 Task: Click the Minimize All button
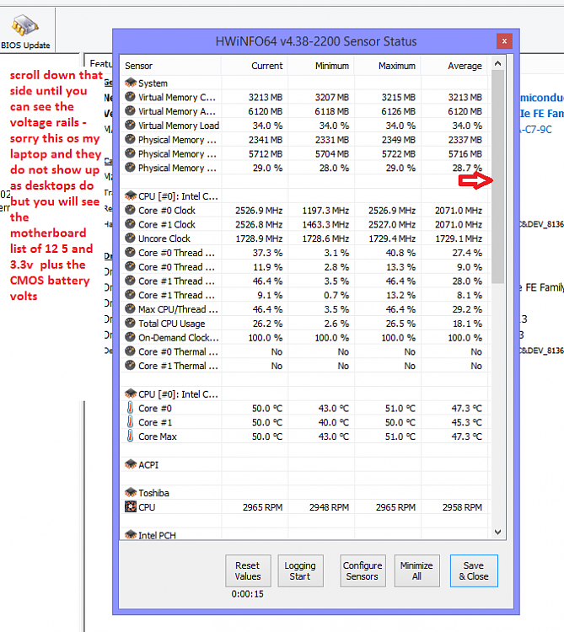[x=416, y=570]
